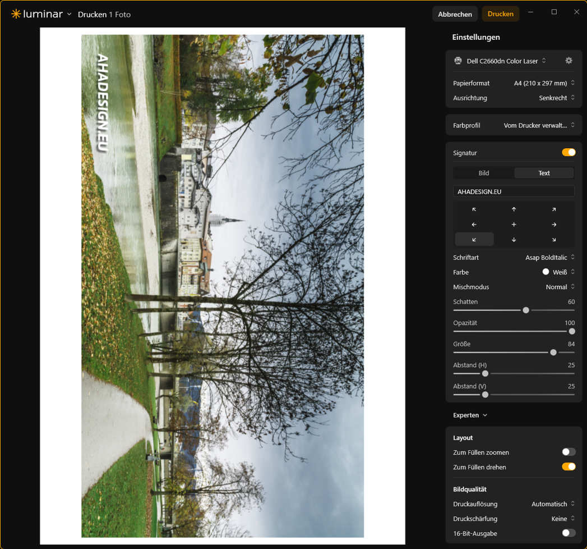Open the Luminar app menu chevron
This screenshot has height=549, width=587.
pyautogui.click(x=70, y=14)
